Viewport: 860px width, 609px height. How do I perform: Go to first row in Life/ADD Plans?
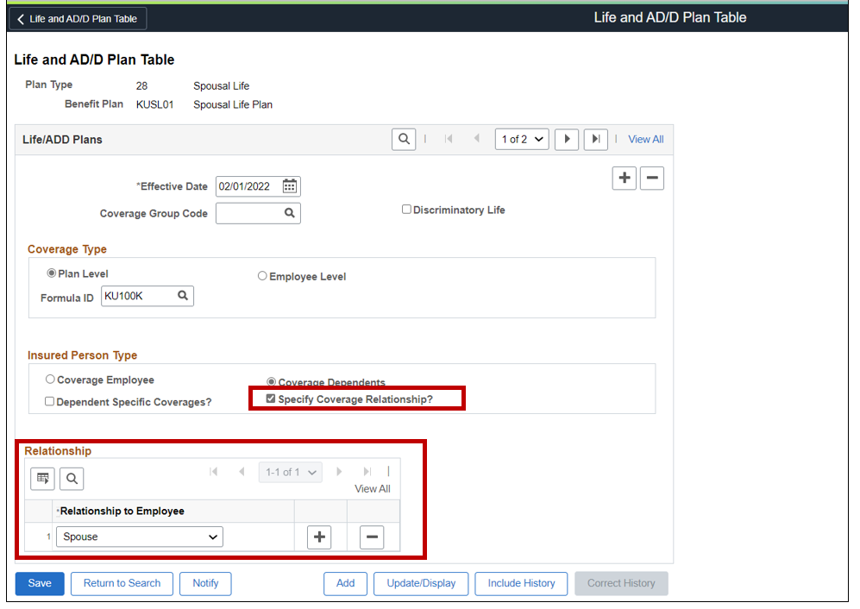click(x=449, y=139)
